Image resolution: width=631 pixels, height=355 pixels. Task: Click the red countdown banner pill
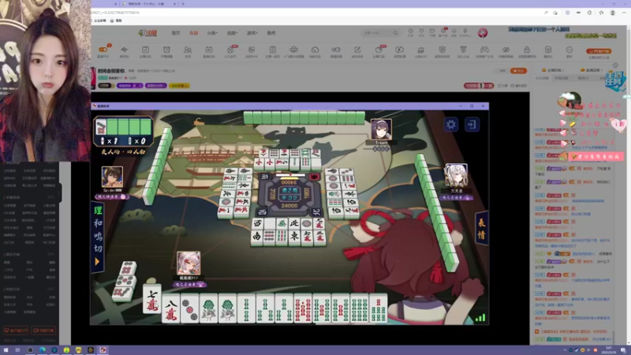(479, 86)
